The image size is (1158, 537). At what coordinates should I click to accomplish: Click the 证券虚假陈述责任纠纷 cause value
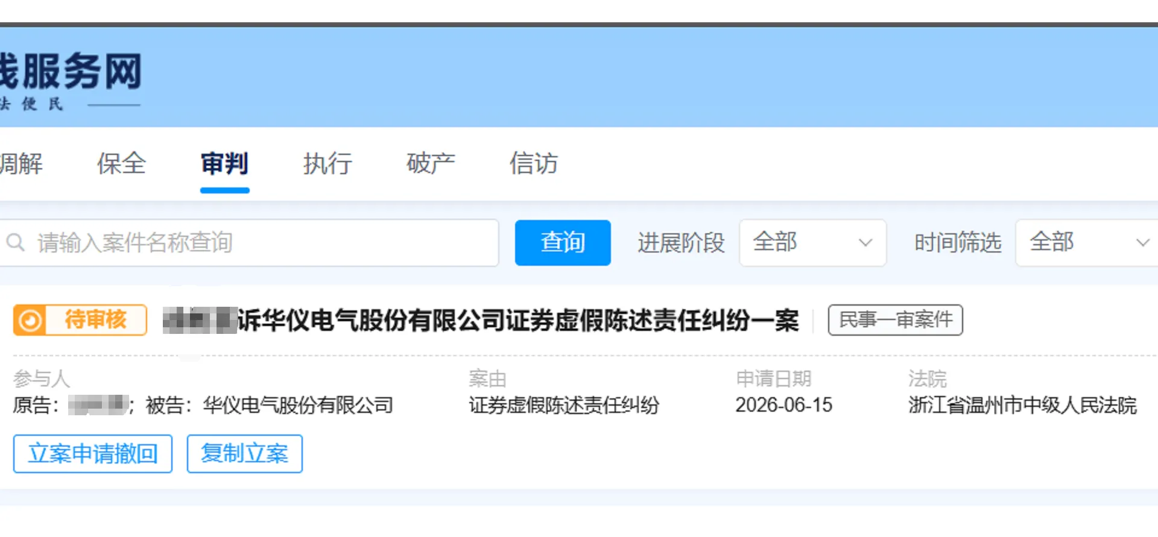click(x=564, y=405)
